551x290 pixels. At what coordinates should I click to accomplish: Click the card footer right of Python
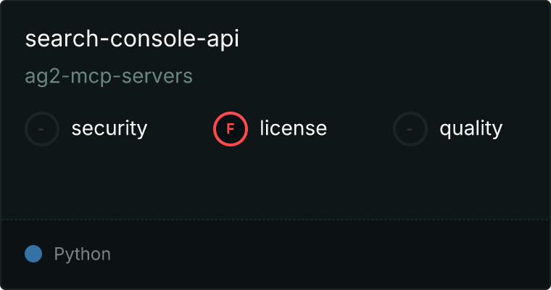coord(326,254)
